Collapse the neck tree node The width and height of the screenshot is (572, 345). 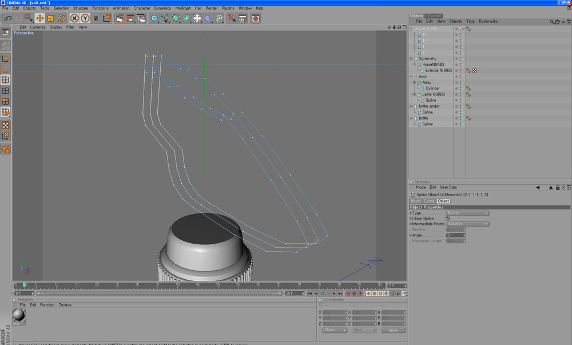tap(411, 77)
